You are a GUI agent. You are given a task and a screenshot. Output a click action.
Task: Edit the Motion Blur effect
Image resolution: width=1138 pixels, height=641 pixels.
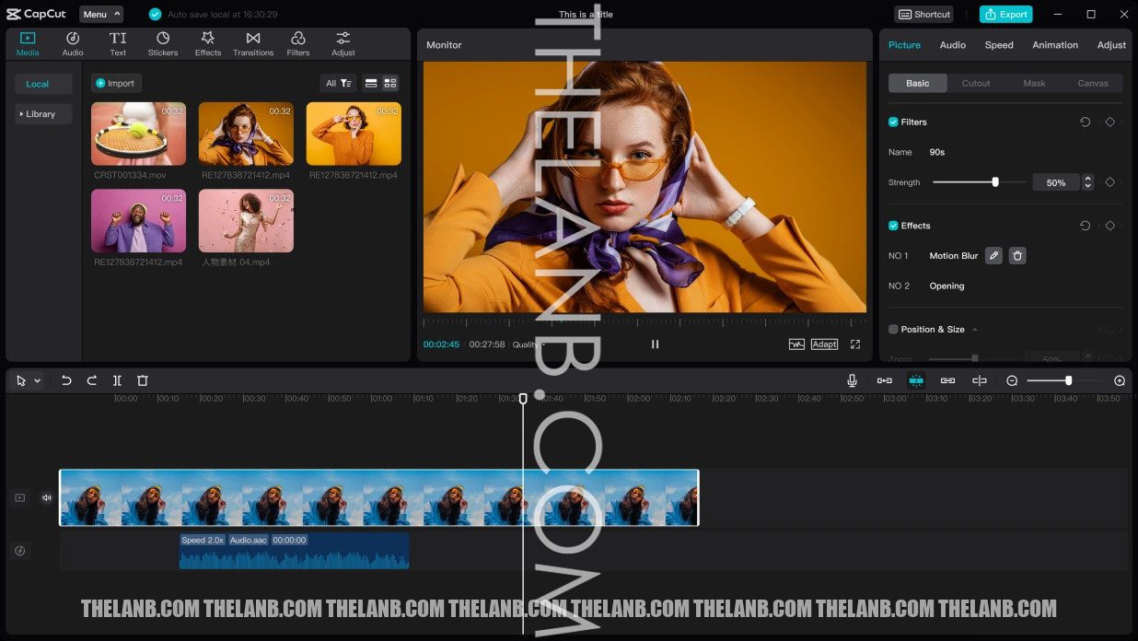(x=993, y=256)
